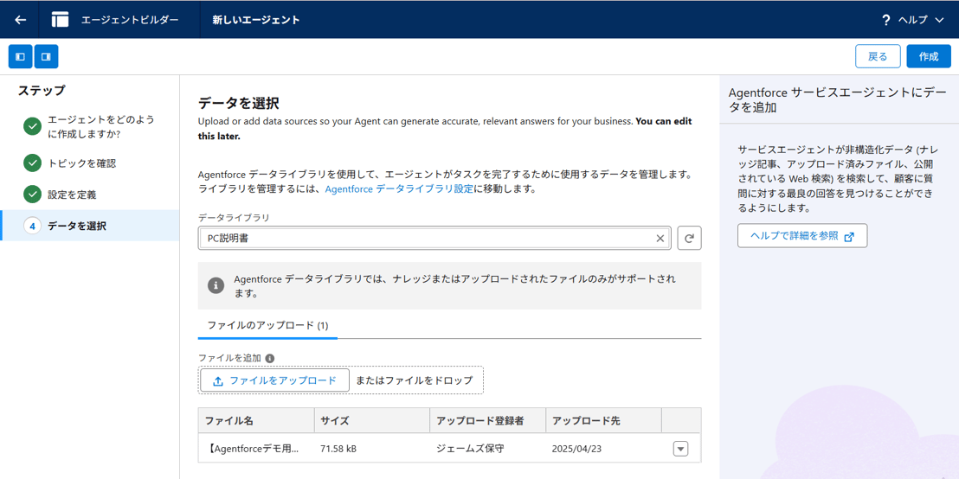Click ヘルプで詳細を参照 button
This screenshot has height=479, width=959.
pyautogui.click(x=802, y=236)
